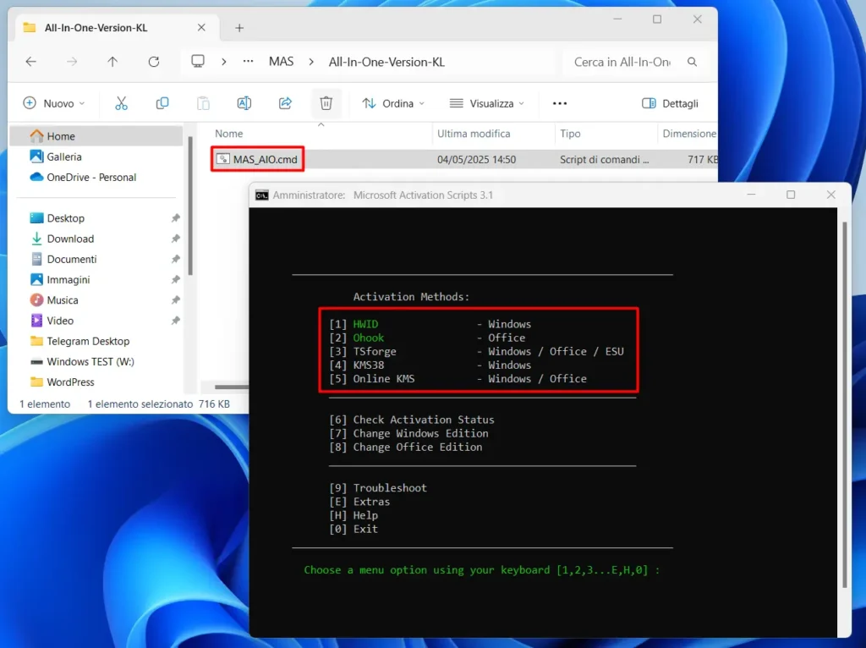Screen dimensions: 866x648
Task: Sort by the Dimensione column header
Action: point(688,133)
